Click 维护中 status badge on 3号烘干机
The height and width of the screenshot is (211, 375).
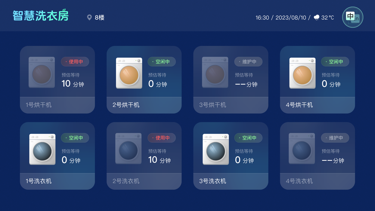(248, 62)
